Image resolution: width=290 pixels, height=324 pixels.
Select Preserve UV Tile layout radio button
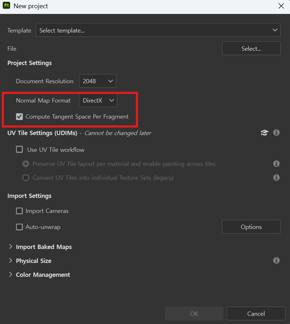point(26,164)
